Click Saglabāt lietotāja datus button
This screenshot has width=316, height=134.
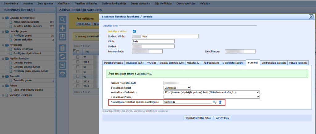pos(198,118)
